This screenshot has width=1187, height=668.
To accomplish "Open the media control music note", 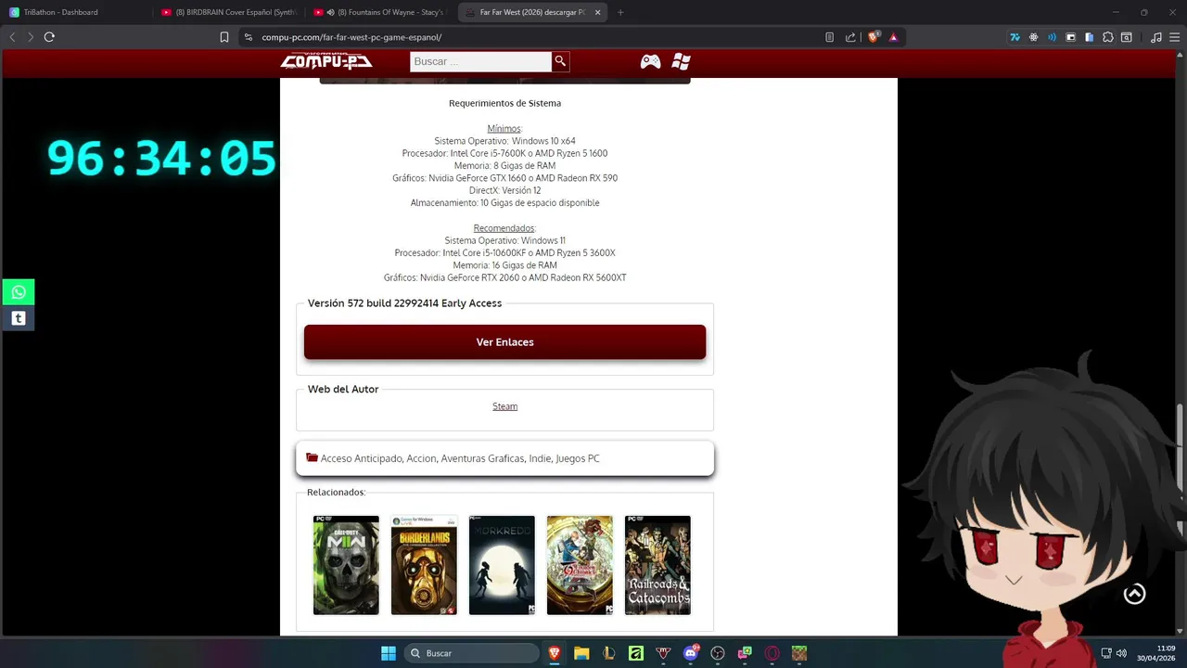I will pyautogui.click(x=1155, y=37).
